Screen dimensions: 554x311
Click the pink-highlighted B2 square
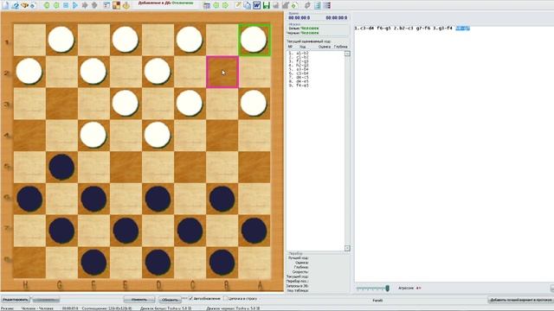click(x=222, y=72)
